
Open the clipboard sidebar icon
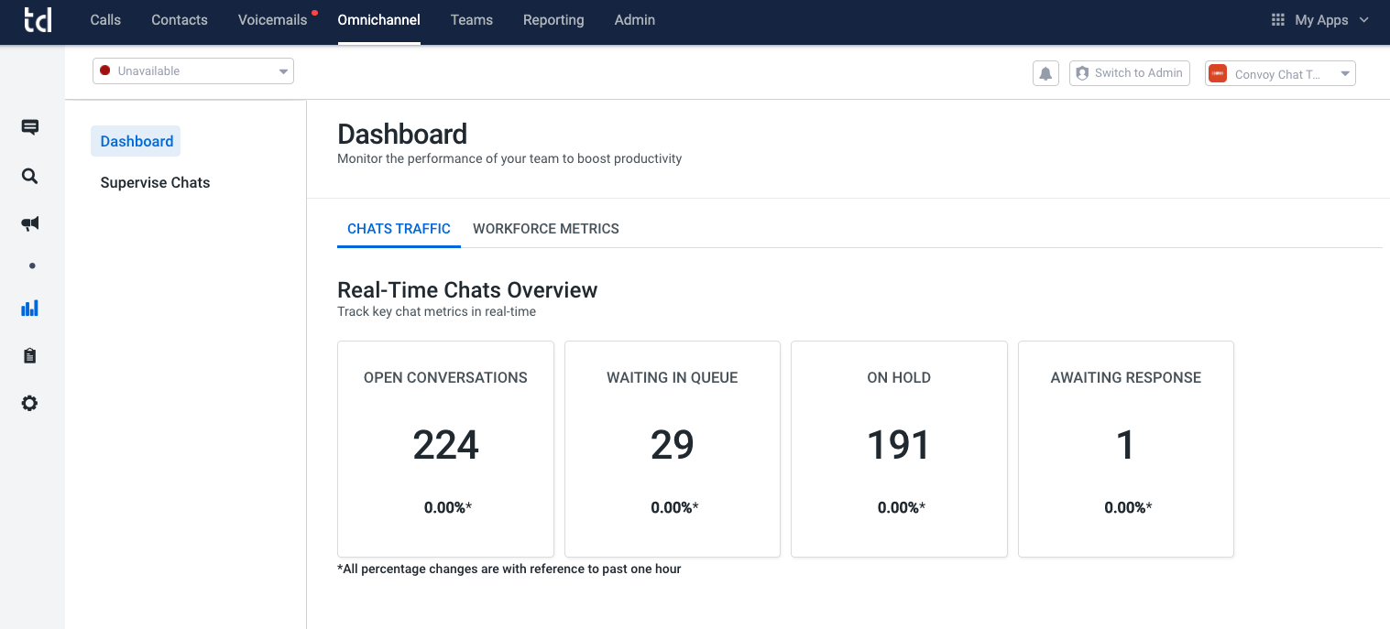tap(30, 355)
